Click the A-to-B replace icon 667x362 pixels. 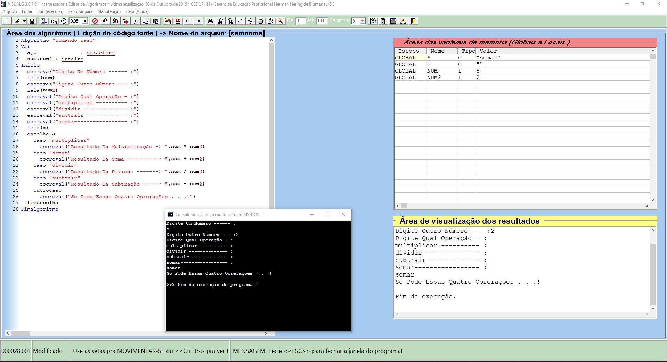click(x=240, y=21)
